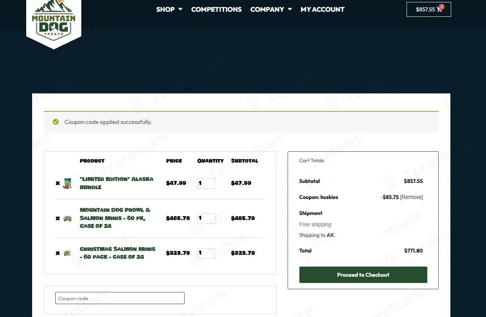Screen dimensions: 486x317
Task: Select quantity box for Alaska Bundle
Action: 207,183
